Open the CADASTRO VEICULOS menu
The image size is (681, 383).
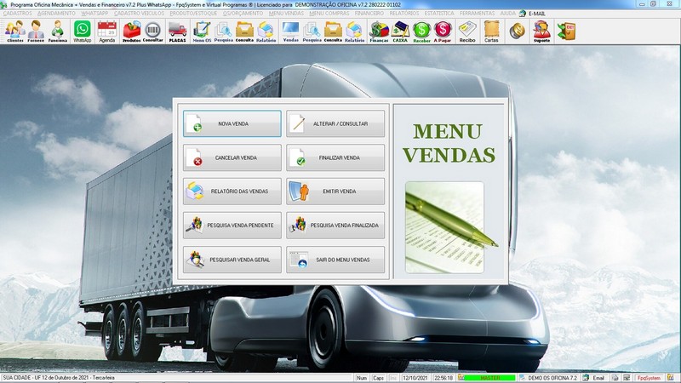click(140, 14)
